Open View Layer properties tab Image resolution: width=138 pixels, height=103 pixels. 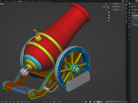point(129,15)
